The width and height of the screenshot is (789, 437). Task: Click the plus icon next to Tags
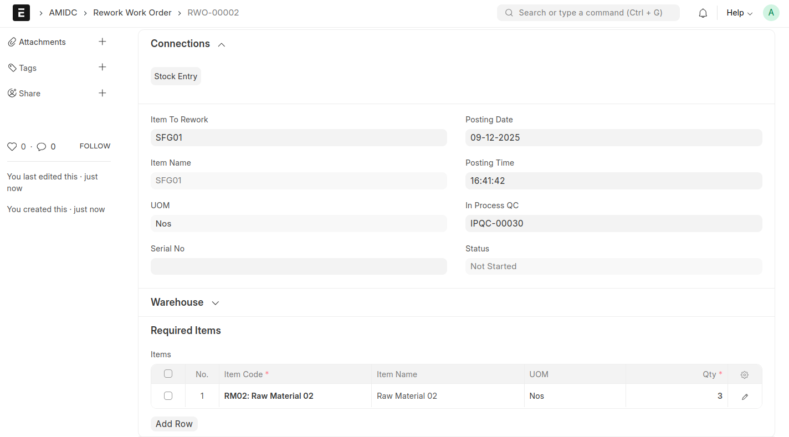(102, 67)
